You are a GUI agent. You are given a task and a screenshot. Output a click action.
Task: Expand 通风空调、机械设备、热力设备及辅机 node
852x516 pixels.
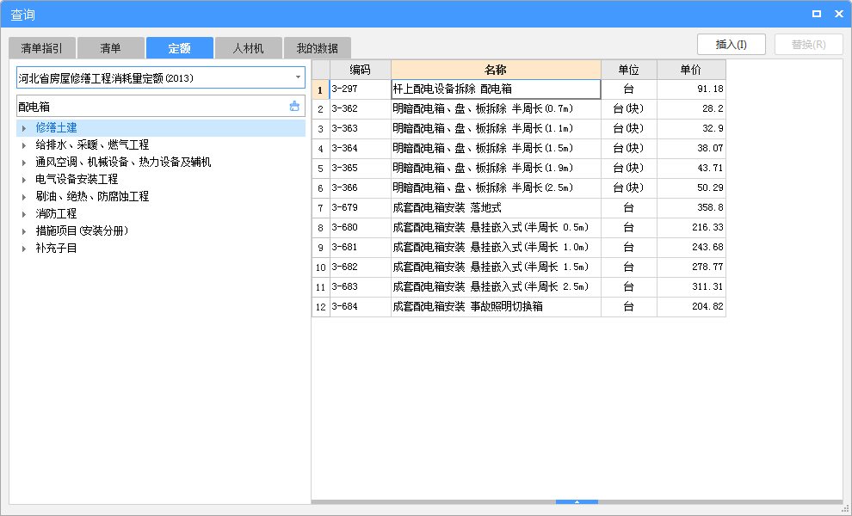[x=24, y=163]
